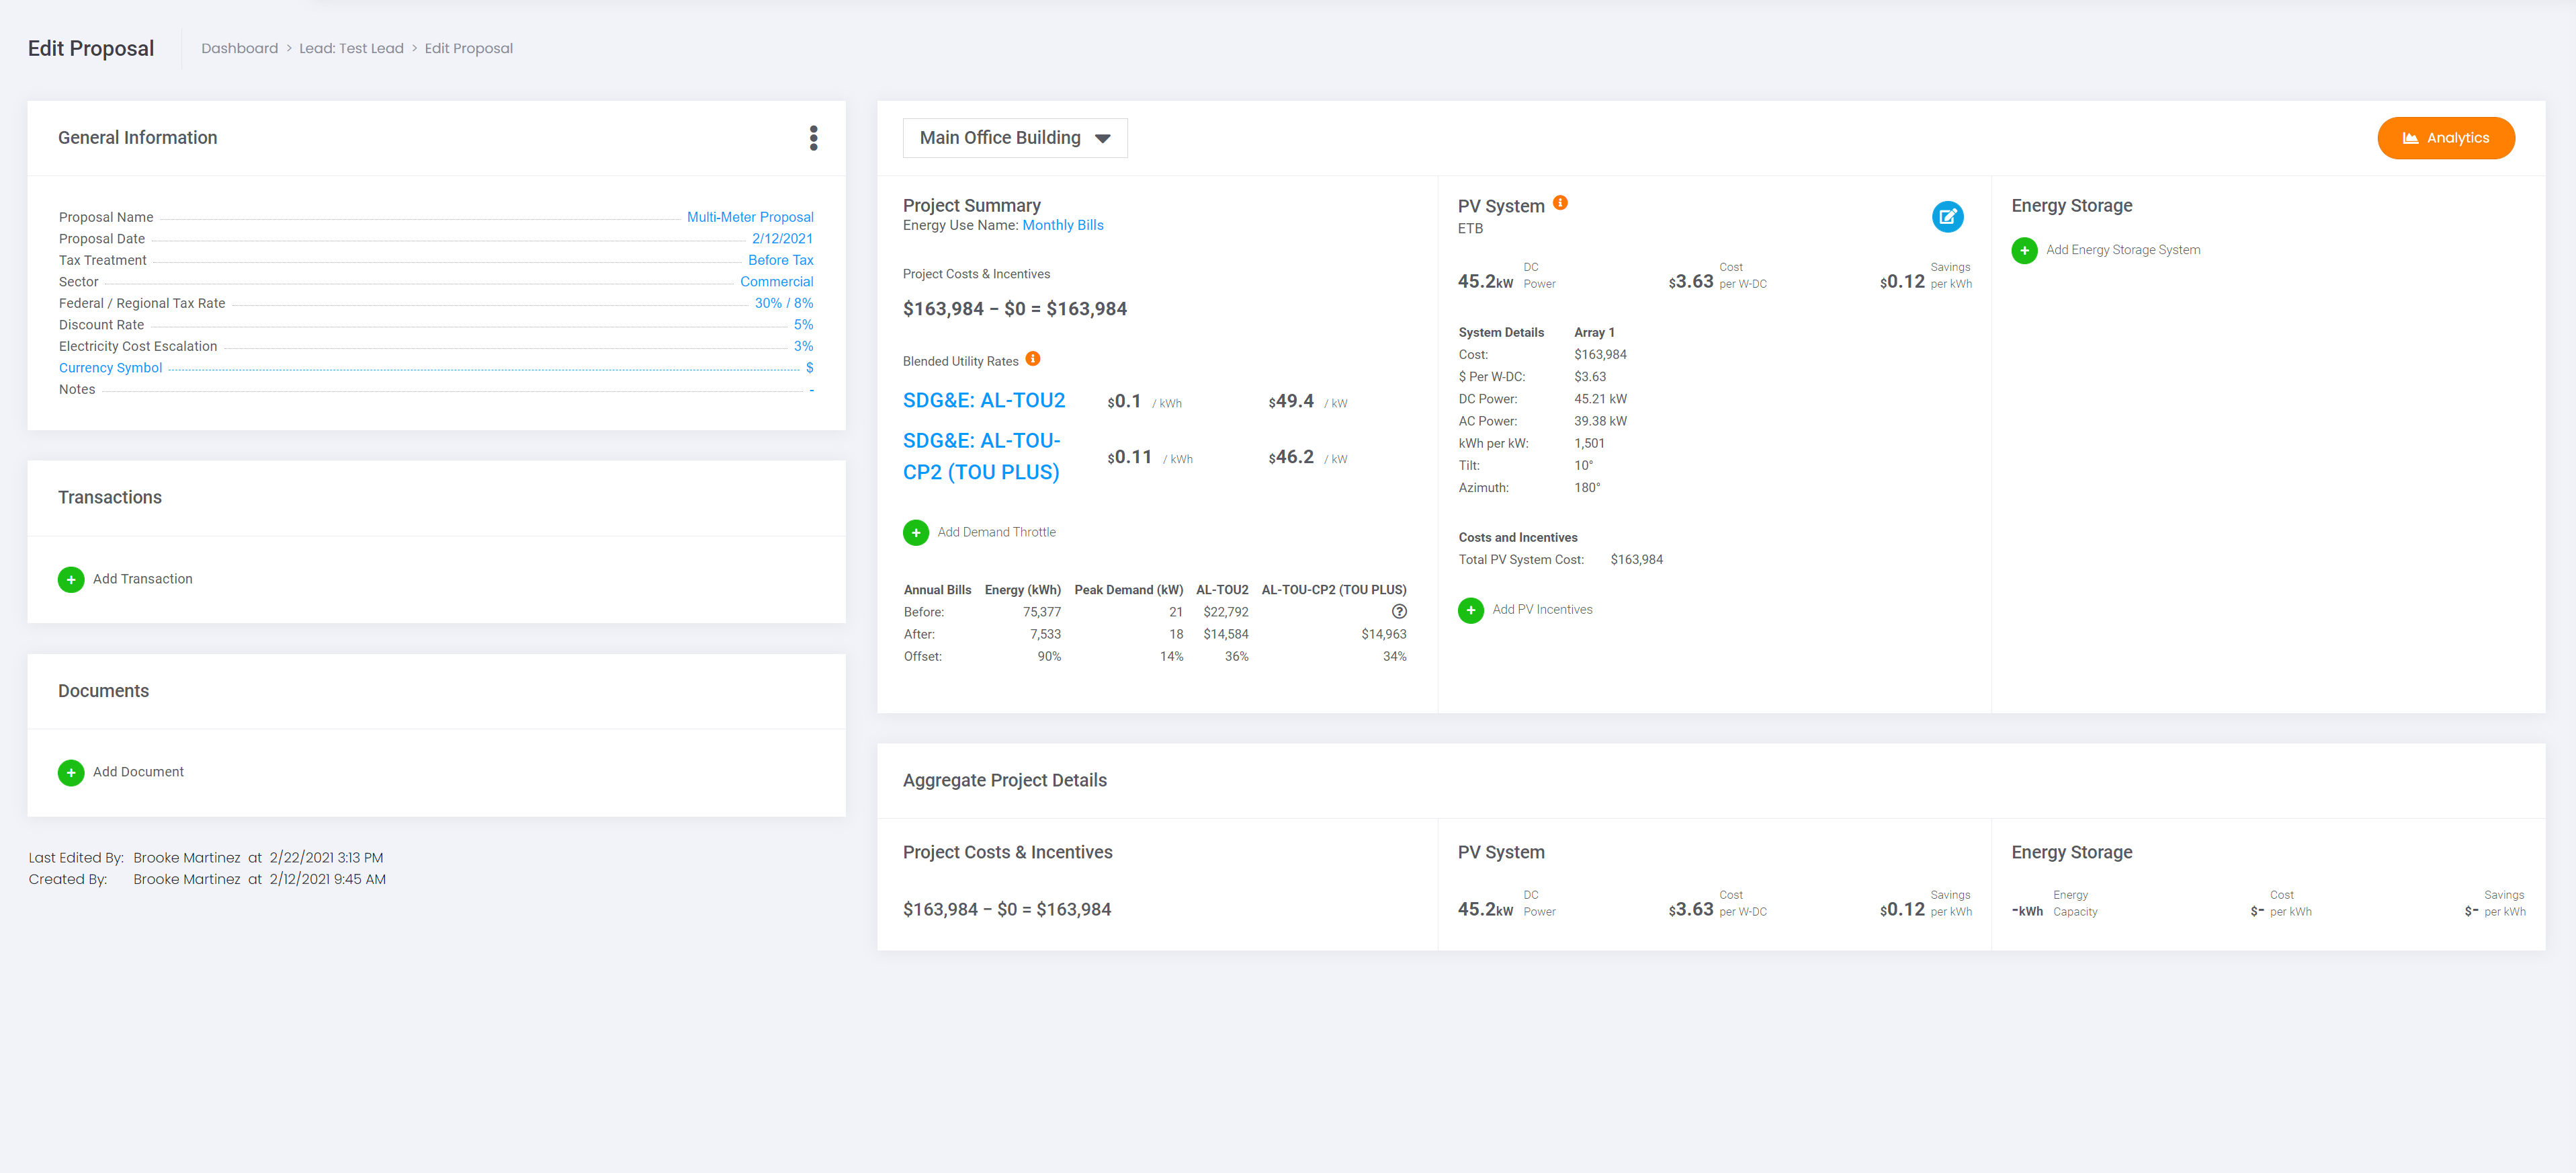Click green plus Add Energy Storage icon

click(x=2024, y=250)
